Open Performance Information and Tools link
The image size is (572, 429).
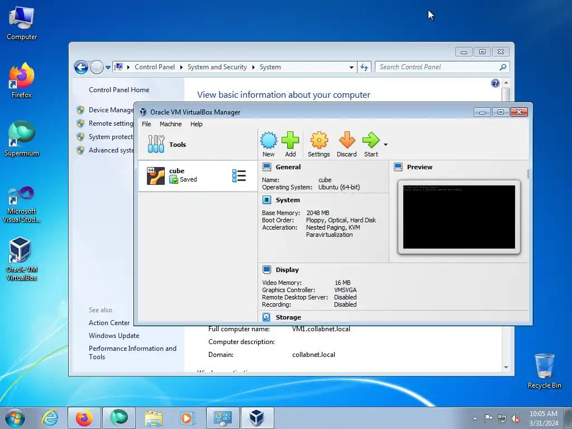(x=132, y=353)
